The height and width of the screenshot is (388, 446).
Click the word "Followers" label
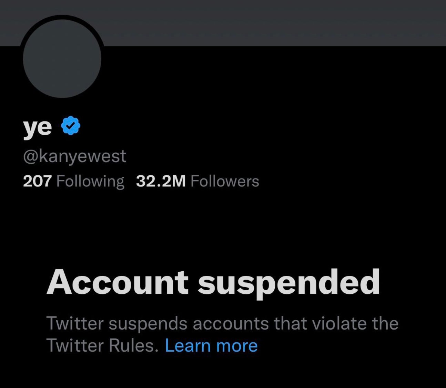(x=224, y=181)
